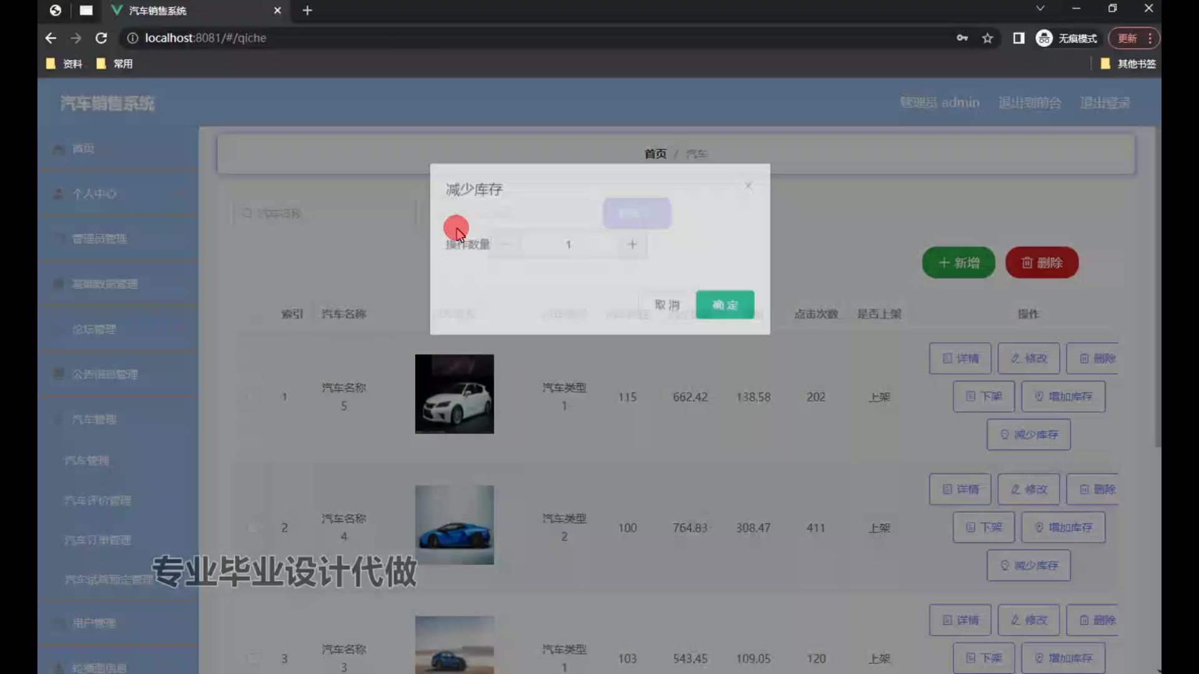Image resolution: width=1199 pixels, height=674 pixels.
Task: Expand 管理员管理 in the sidebar
Action: click(x=118, y=238)
